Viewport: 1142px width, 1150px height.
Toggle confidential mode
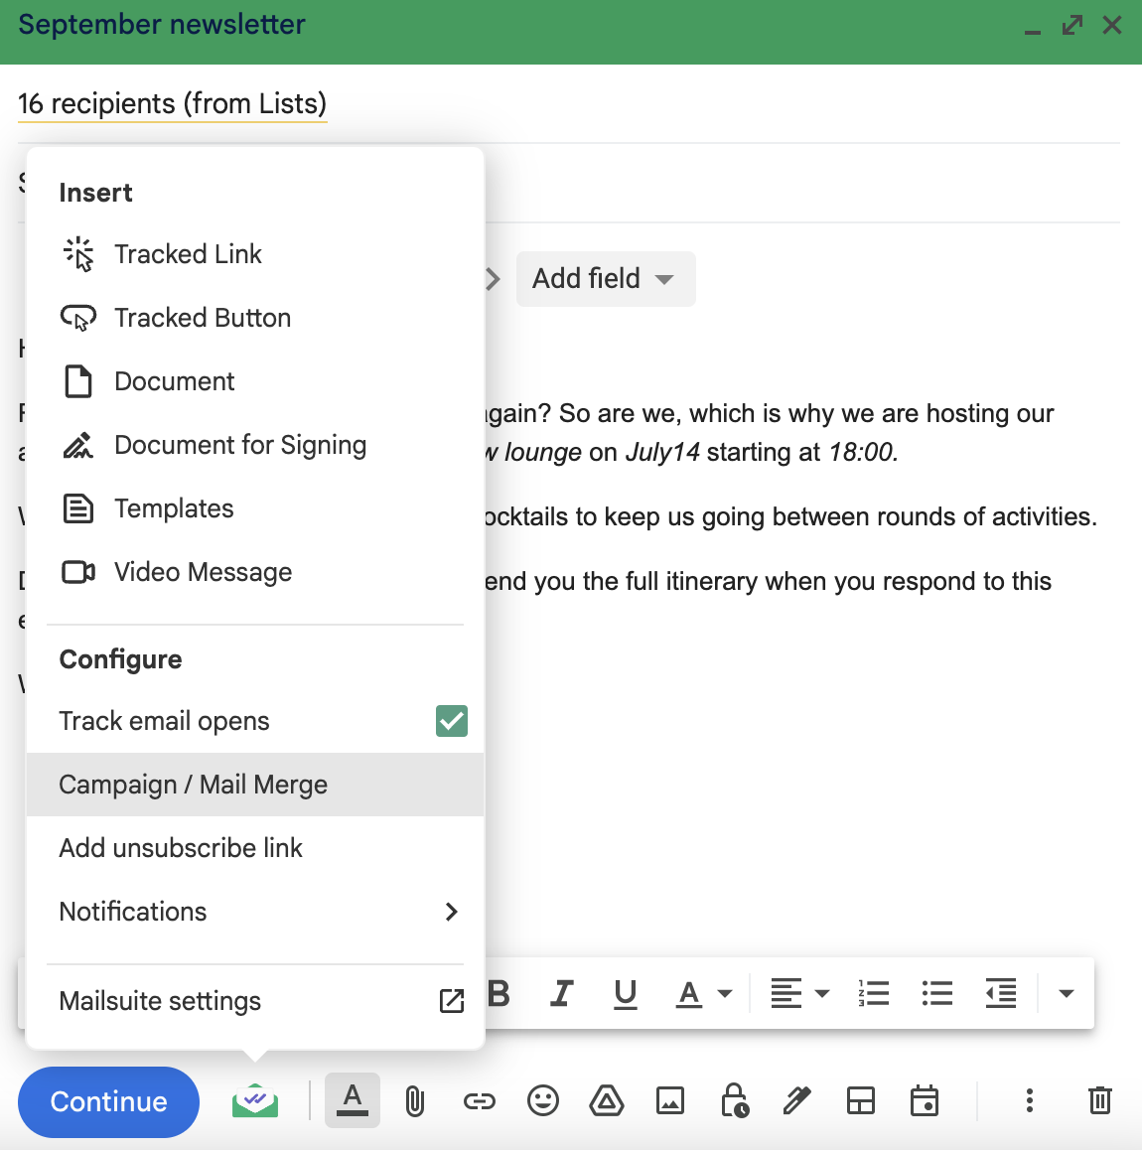pyautogui.click(x=734, y=1100)
